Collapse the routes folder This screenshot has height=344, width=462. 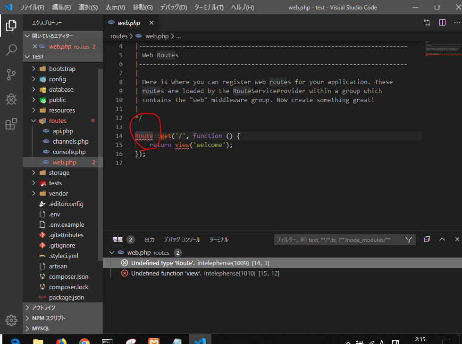click(x=34, y=120)
